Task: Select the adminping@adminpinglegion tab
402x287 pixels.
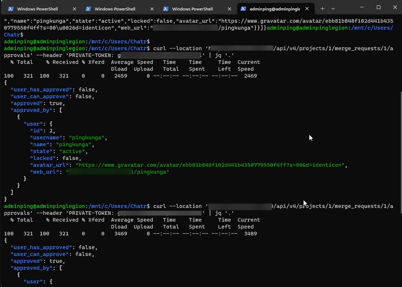Action: point(275,8)
